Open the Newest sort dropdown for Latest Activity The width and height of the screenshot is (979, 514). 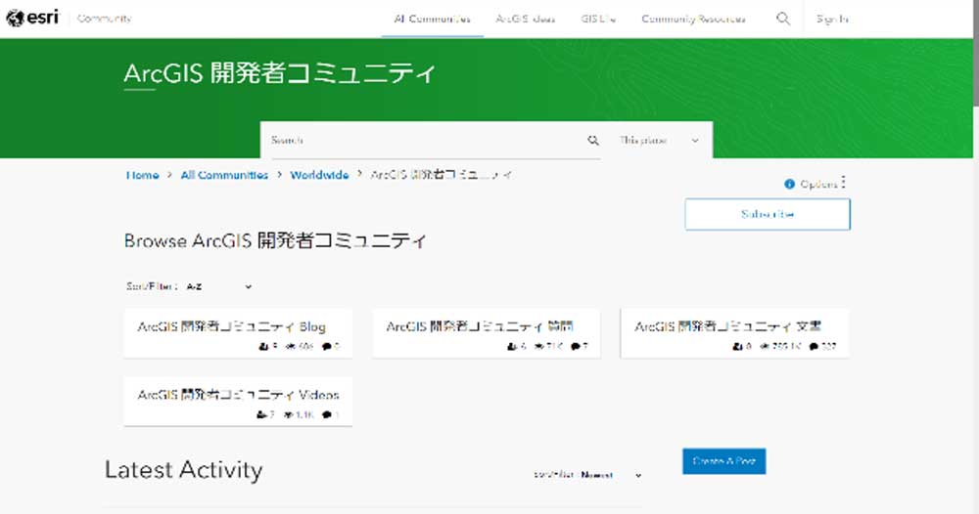612,475
